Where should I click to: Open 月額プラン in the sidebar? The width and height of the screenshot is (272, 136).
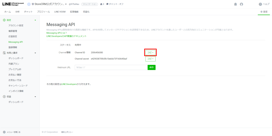point(14,64)
